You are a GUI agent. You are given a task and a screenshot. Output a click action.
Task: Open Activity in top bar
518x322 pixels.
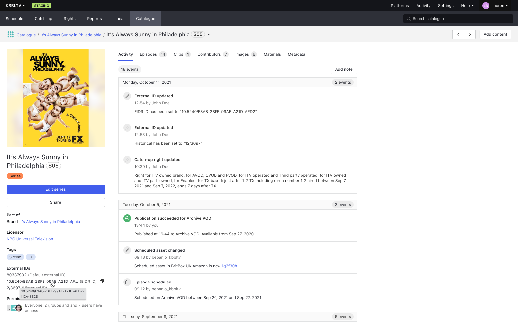coord(423,6)
